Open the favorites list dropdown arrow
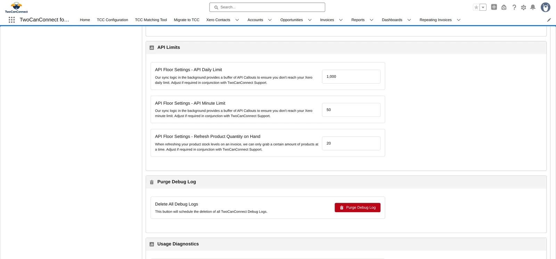The height and width of the screenshot is (259, 556). point(483,7)
